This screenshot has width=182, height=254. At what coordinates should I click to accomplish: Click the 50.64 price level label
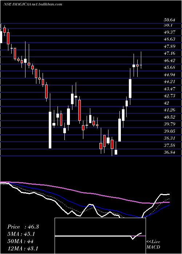pyautogui.click(x=170, y=20)
